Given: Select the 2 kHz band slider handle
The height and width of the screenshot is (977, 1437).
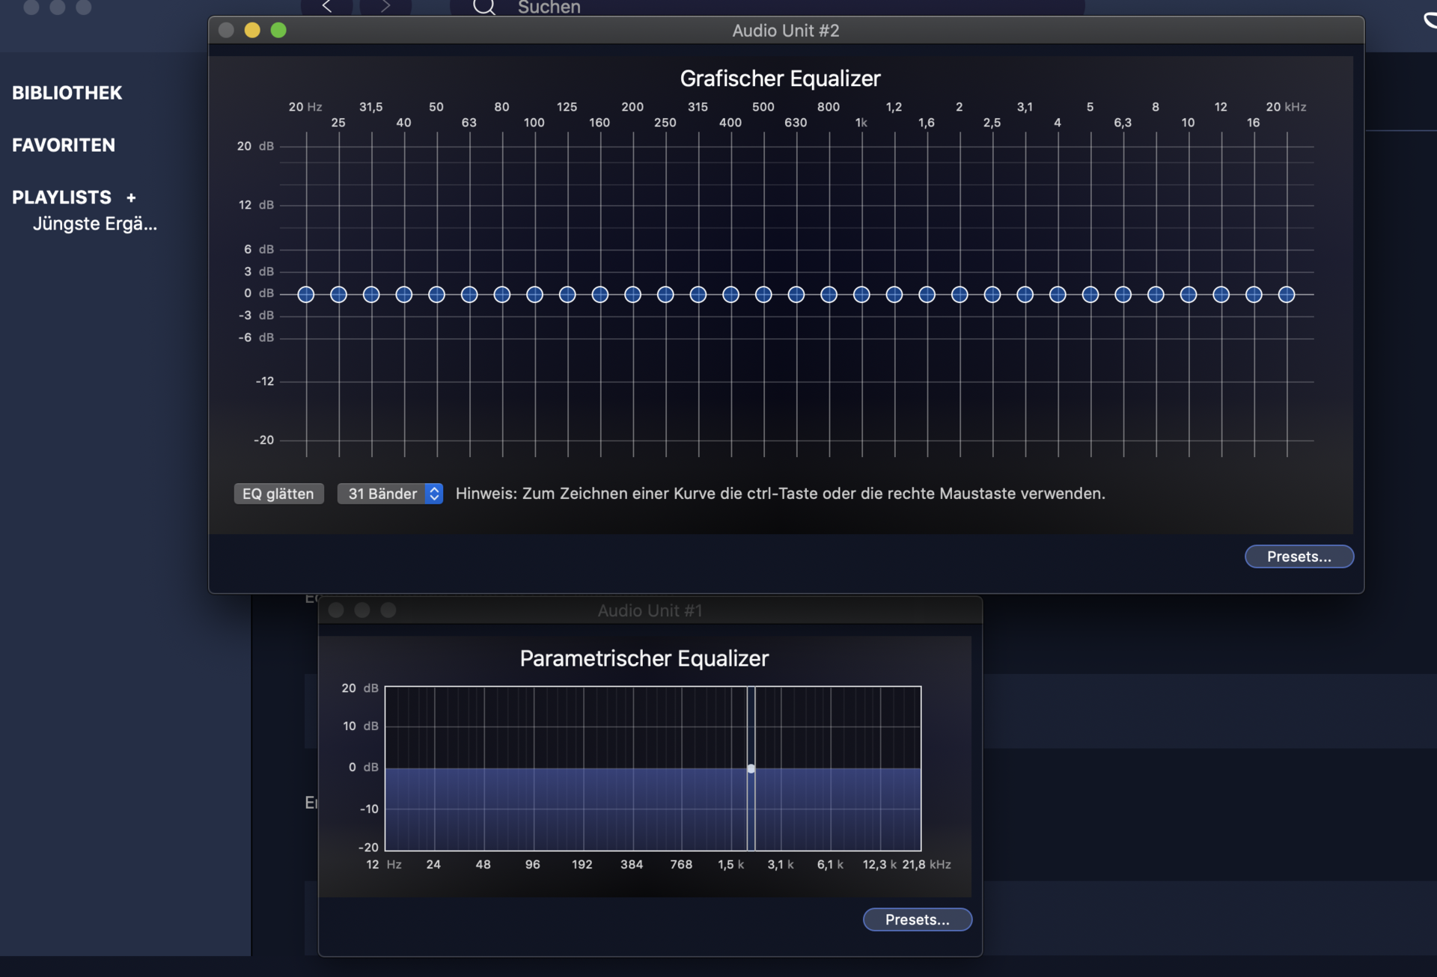Looking at the screenshot, I should pyautogui.click(x=959, y=295).
